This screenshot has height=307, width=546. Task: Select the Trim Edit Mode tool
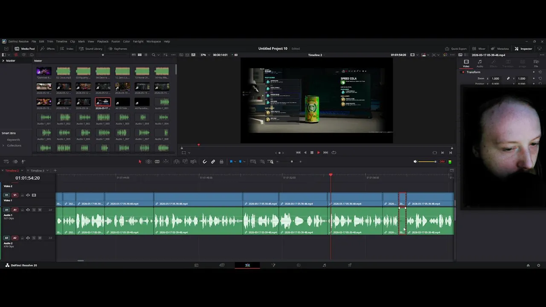tap(148, 162)
